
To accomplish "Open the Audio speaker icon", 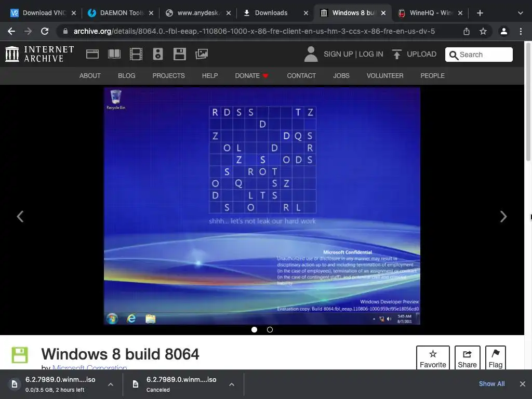I will (158, 54).
